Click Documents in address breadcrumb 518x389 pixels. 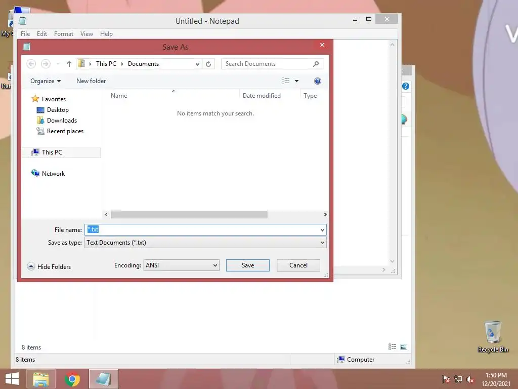(143, 64)
